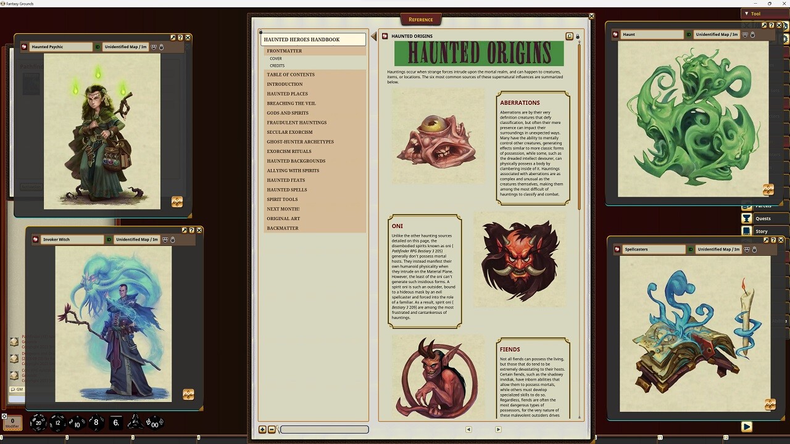Toggle the padlock on the Invoker Witch window header
This screenshot has height=444, width=790.
pos(173,240)
